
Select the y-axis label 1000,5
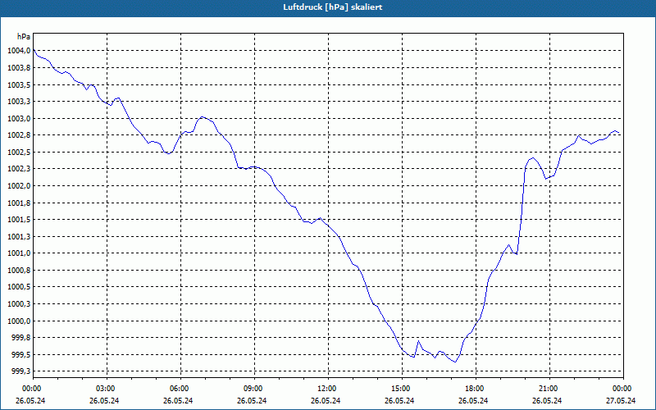pyautogui.click(x=19, y=287)
